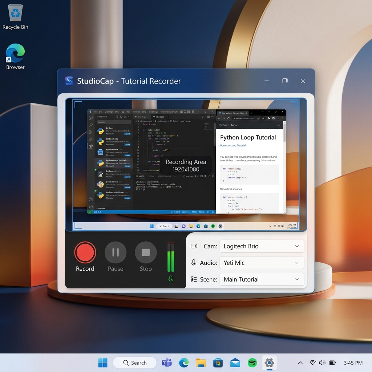This screenshot has height=372, width=372.
Task: Open Mail from the main taskbar
Action: point(235,363)
